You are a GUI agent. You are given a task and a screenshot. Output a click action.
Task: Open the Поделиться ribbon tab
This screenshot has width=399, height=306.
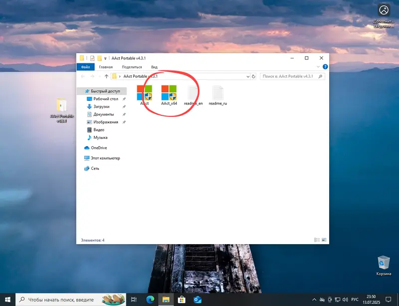pyautogui.click(x=132, y=67)
